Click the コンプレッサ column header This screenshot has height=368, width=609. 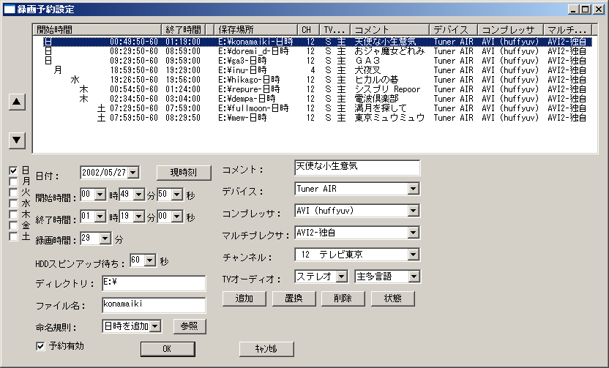510,29
